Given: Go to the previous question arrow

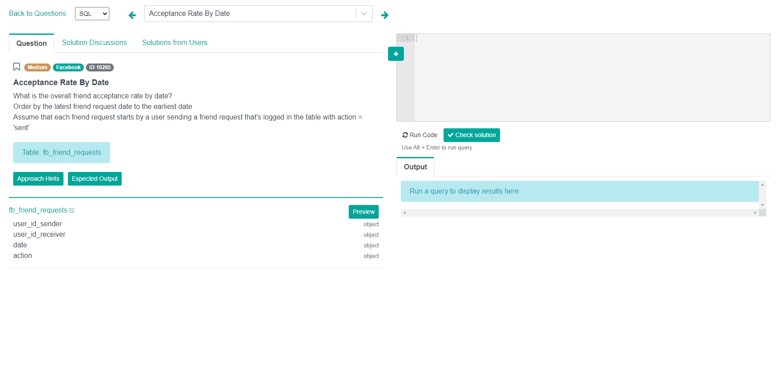Looking at the screenshot, I should [x=132, y=15].
